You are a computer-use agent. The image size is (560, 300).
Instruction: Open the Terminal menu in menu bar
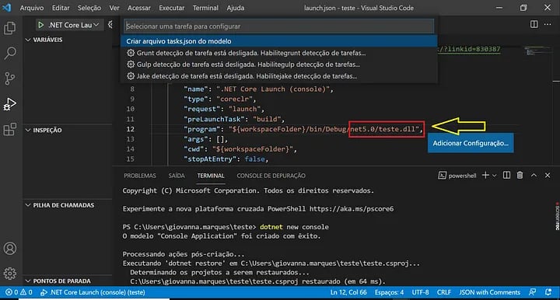click(205, 8)
